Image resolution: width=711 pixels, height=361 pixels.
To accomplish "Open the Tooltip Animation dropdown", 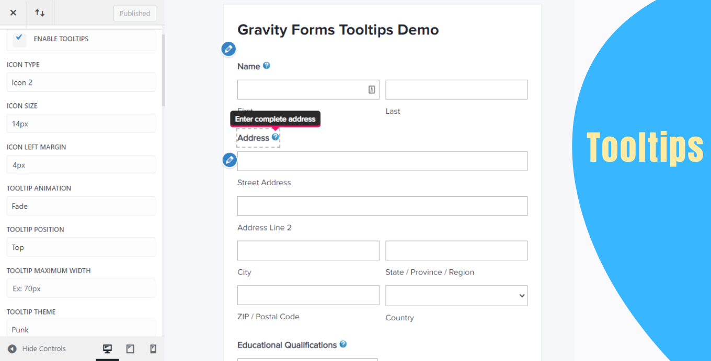I will (81, 206).
